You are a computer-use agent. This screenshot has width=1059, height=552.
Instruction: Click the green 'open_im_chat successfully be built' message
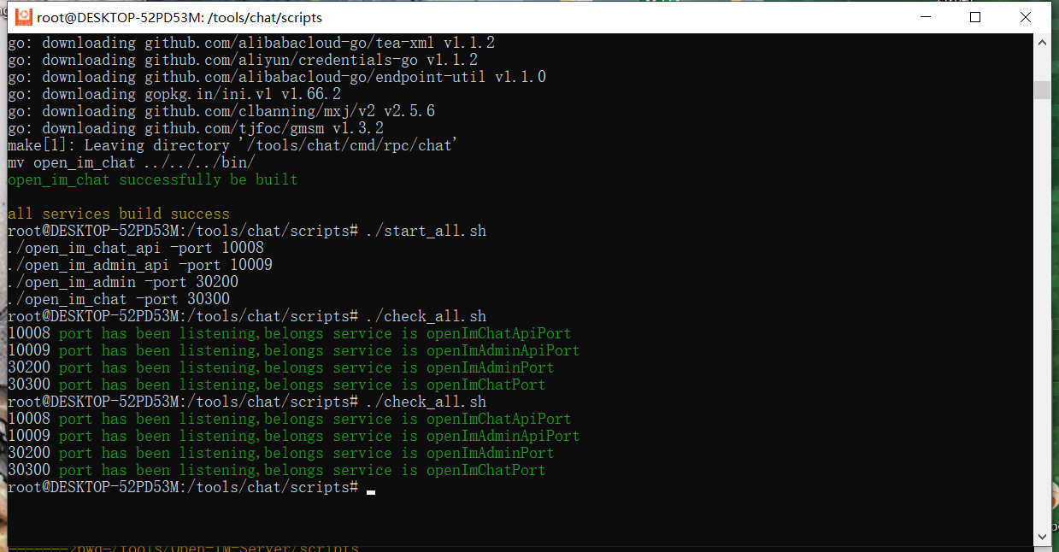click(151, 179)
